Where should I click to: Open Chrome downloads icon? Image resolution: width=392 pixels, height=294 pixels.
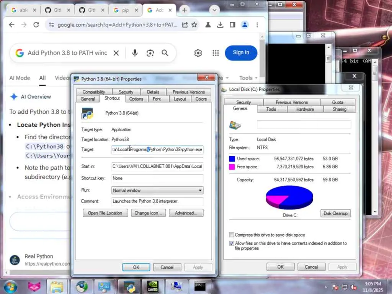(x=220, y=25)
